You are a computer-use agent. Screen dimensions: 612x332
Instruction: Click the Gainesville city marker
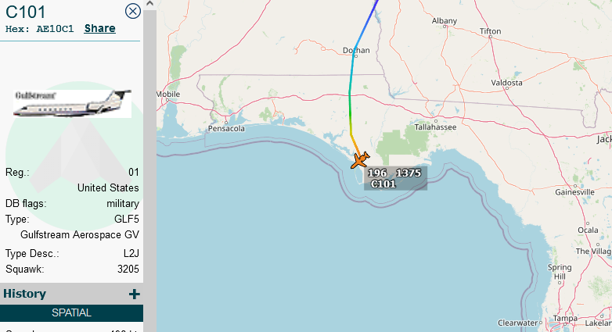[575, 186]
